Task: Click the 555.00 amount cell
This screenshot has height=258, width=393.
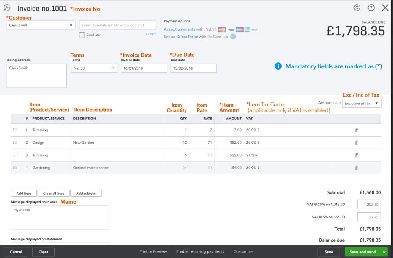Action: 229,155
